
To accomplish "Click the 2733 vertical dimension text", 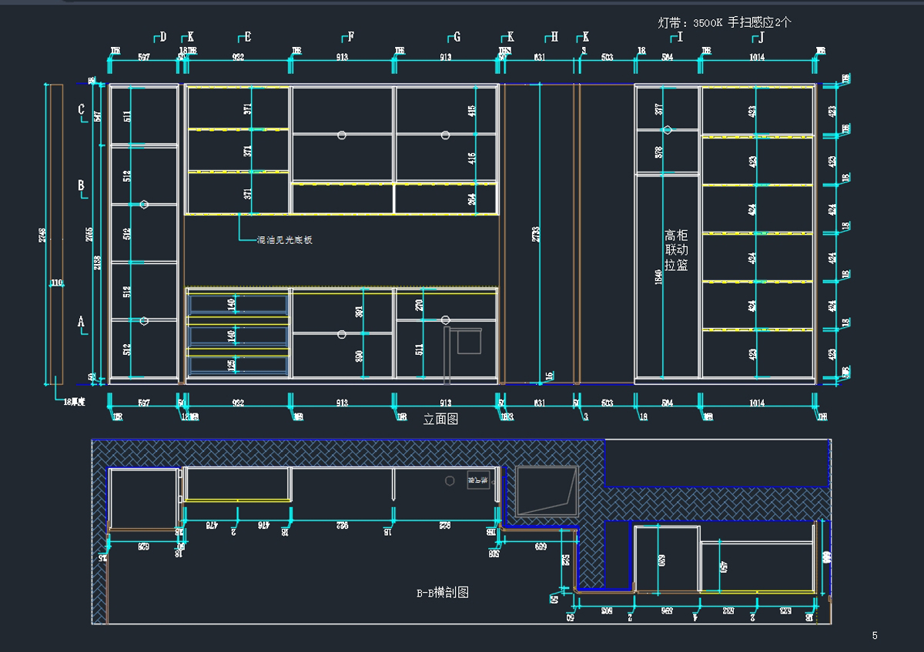I will pyautogui.click(x=537, y=234).
